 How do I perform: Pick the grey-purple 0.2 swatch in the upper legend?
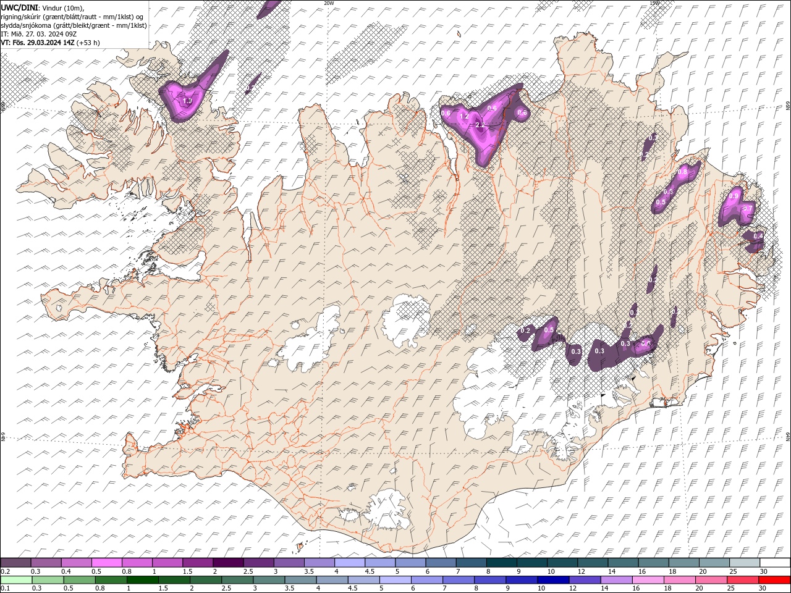click(x=15, y=563)
